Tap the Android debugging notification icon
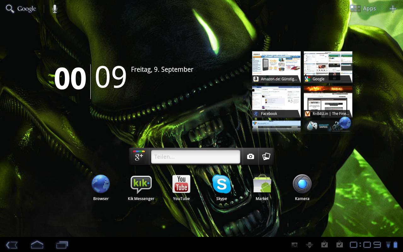 point(309,245)
